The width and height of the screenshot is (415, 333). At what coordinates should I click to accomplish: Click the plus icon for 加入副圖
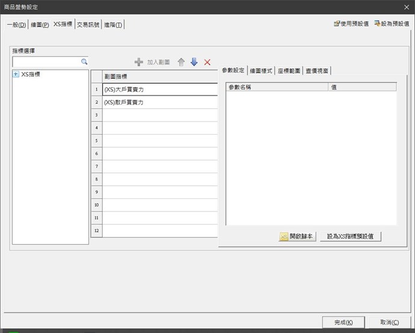[x=139, y=62]
